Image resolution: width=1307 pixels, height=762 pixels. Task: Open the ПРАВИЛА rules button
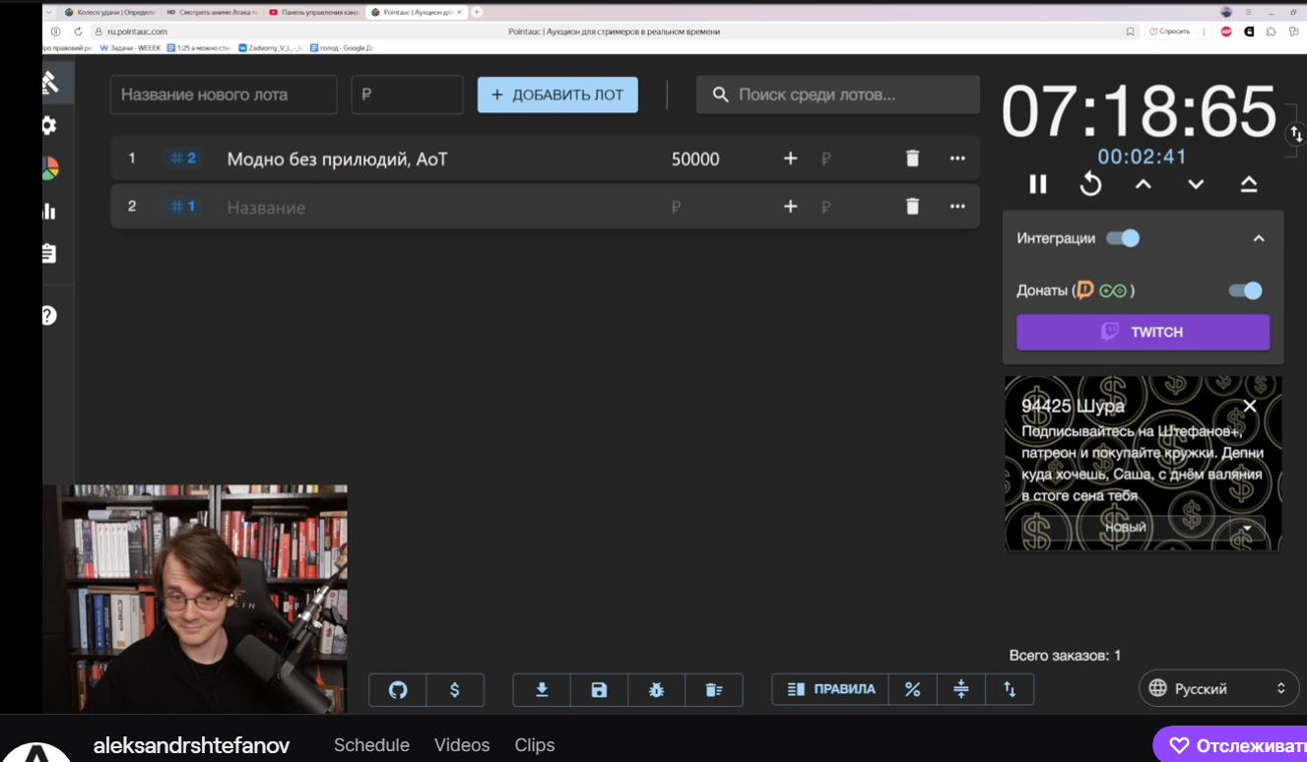(x=831, y=690)
